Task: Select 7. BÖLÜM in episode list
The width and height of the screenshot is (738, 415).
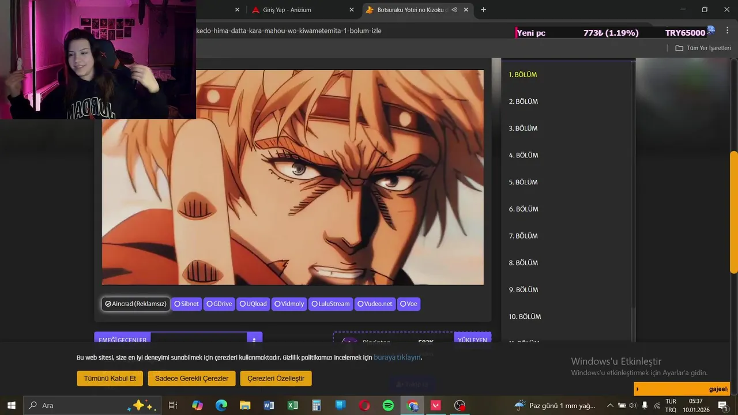Action: [x=523, y=236]
